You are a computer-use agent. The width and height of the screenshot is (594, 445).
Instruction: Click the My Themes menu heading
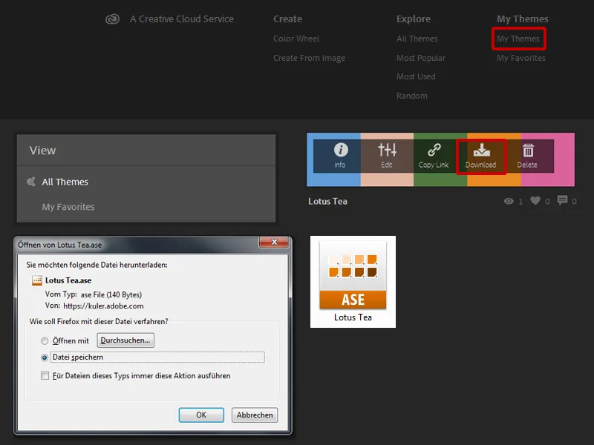[x=523, y=19]
